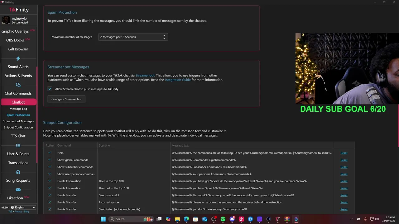
Task: Reset the Send failed (not enough credits) message
Action: pos(344,209)
